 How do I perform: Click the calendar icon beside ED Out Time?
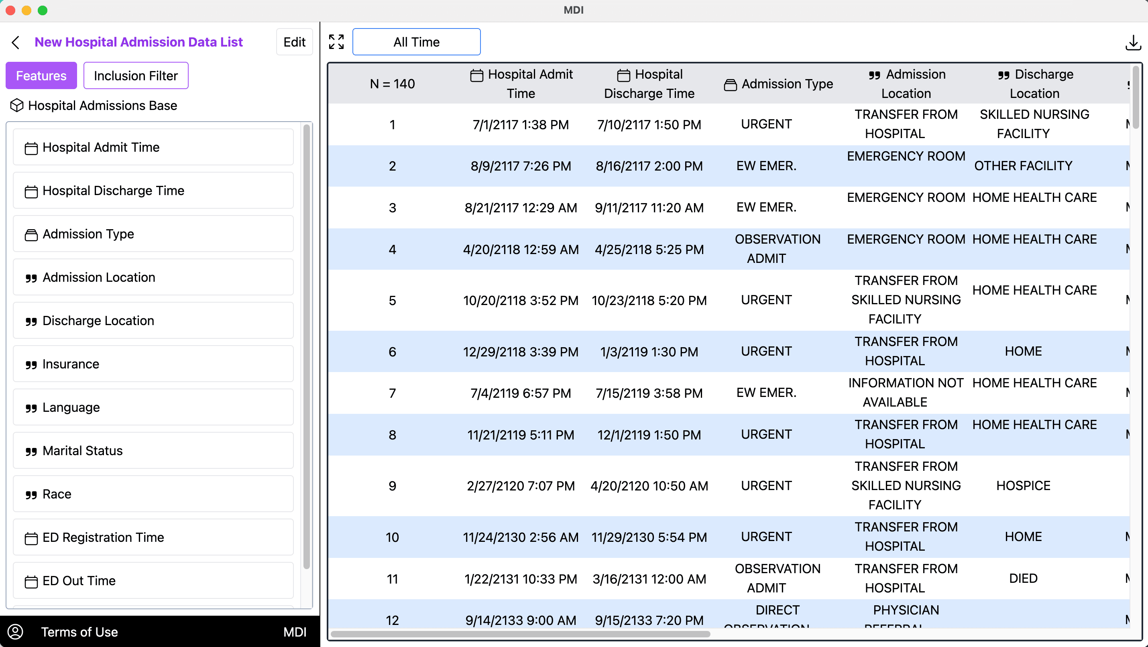[x=31, y=581]
